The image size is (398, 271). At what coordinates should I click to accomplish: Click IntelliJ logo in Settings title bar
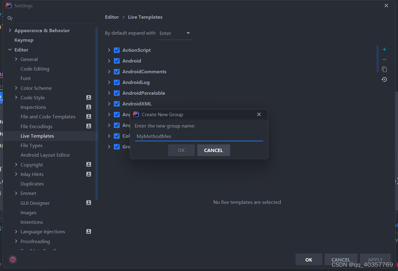[9, 6]
